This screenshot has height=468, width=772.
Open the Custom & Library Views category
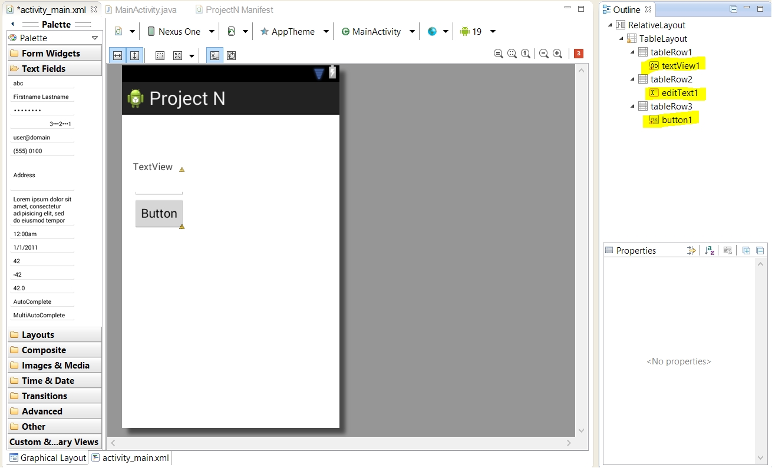(x=54, y=442)
